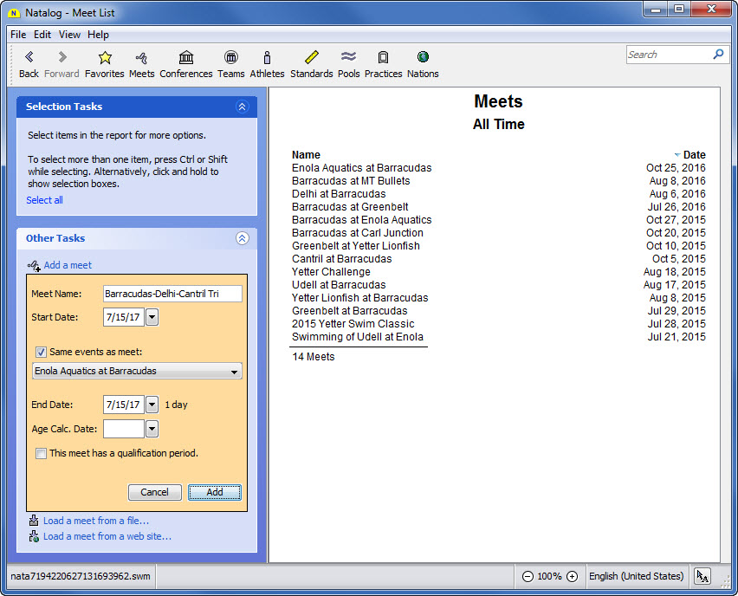
Task: Click the Back arrow button
Action: pyautogui.click(x=29, y=58)
